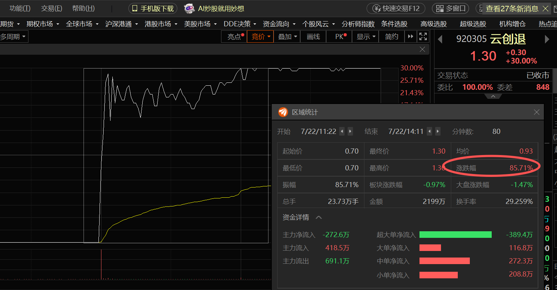Screen dimensions: 557x290
Task: Click the 涨跌幅 85.71% value
Action: click(x=521, y=168)
